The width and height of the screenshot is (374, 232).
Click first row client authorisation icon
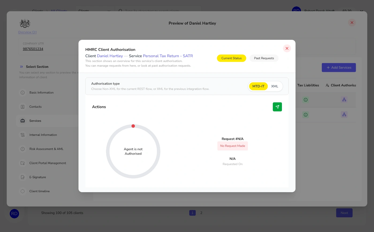[x=344, y=100]
